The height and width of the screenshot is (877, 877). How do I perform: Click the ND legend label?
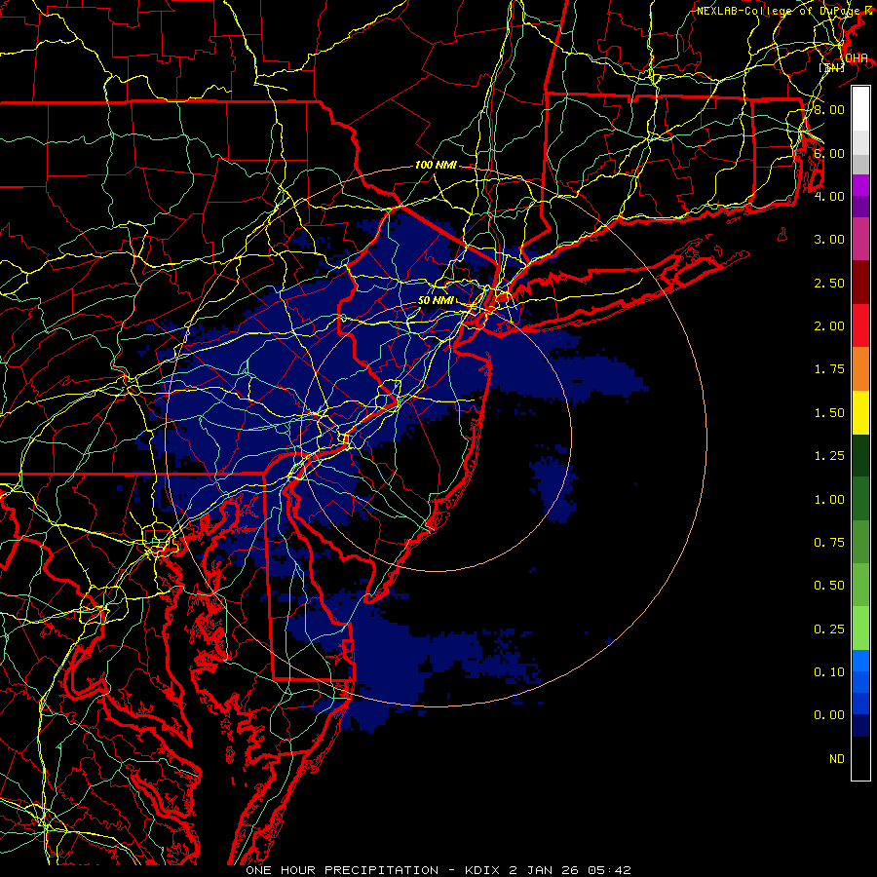pyautogui.click(x=837, y=759)
